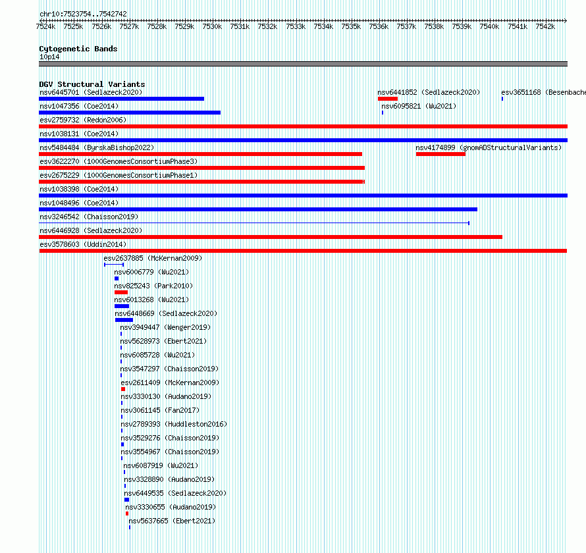The image size is (586, 553).
Task: Select nsv6087919 (Wu2021) label
Action: tap(161, 465)
